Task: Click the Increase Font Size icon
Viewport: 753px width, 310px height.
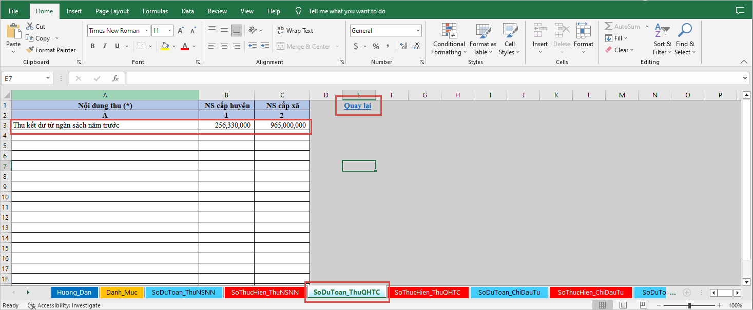Action: point(181,31)
